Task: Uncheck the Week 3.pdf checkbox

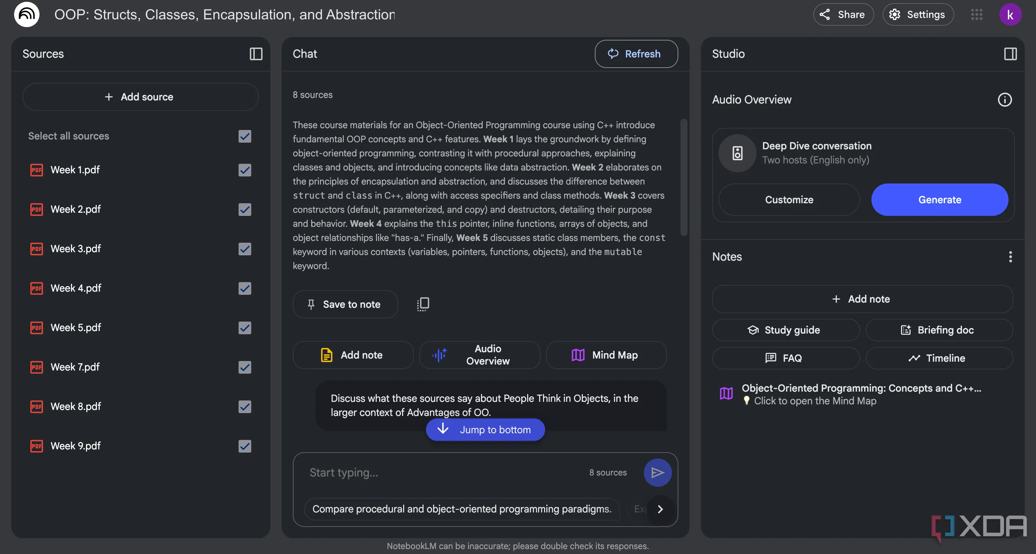Action: point(245,249)
